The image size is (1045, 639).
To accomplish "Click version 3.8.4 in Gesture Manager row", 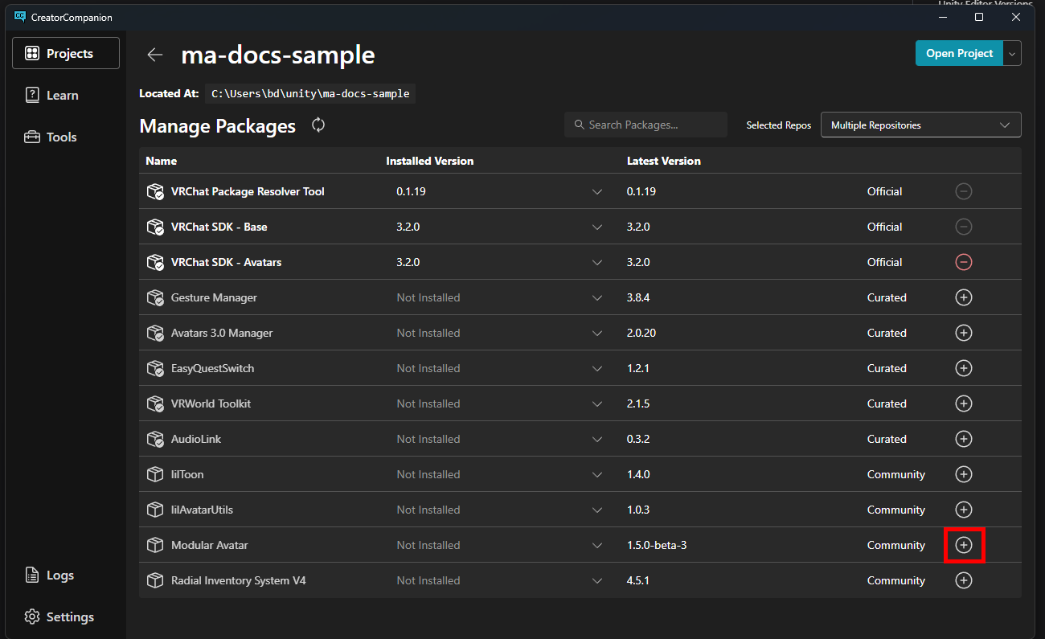I will 638,297.
